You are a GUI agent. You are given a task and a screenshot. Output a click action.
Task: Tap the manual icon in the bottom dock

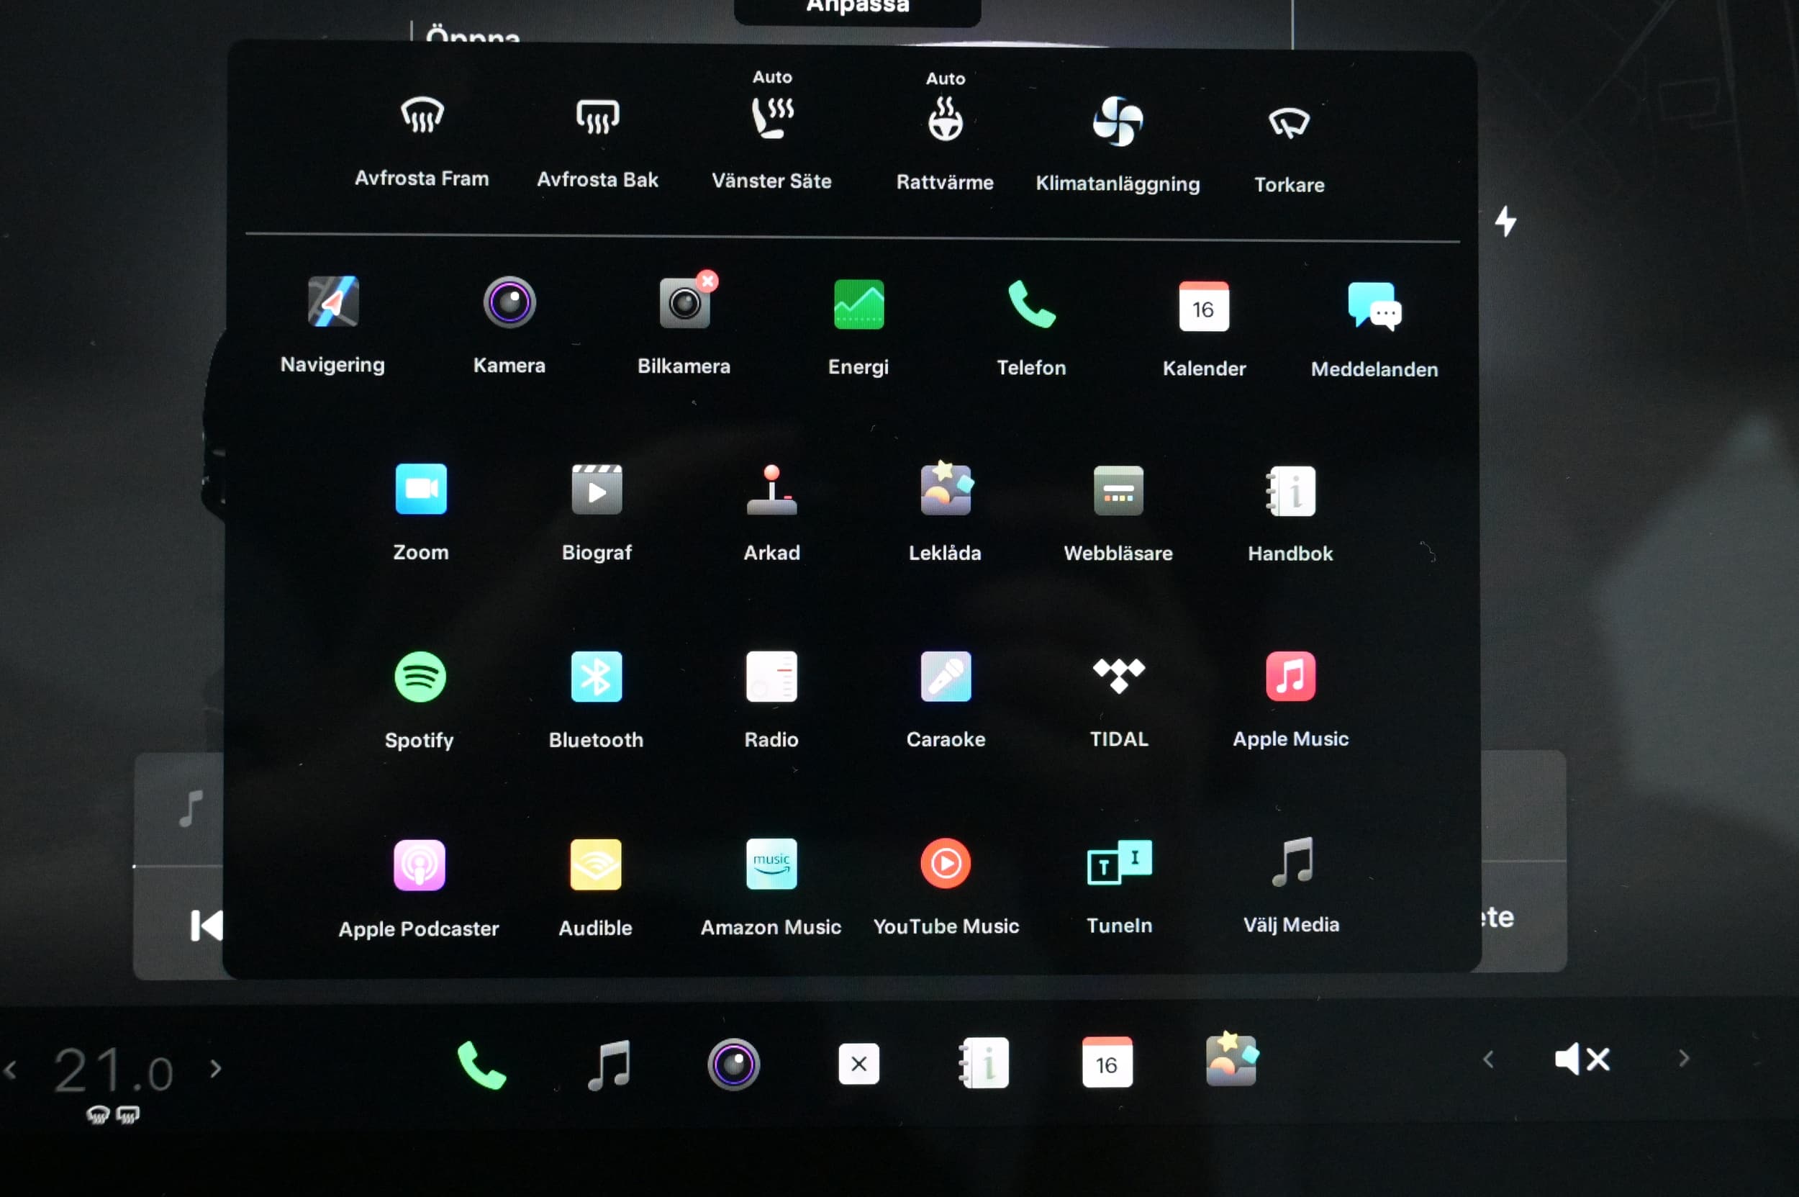click(x=984, y=1062)
